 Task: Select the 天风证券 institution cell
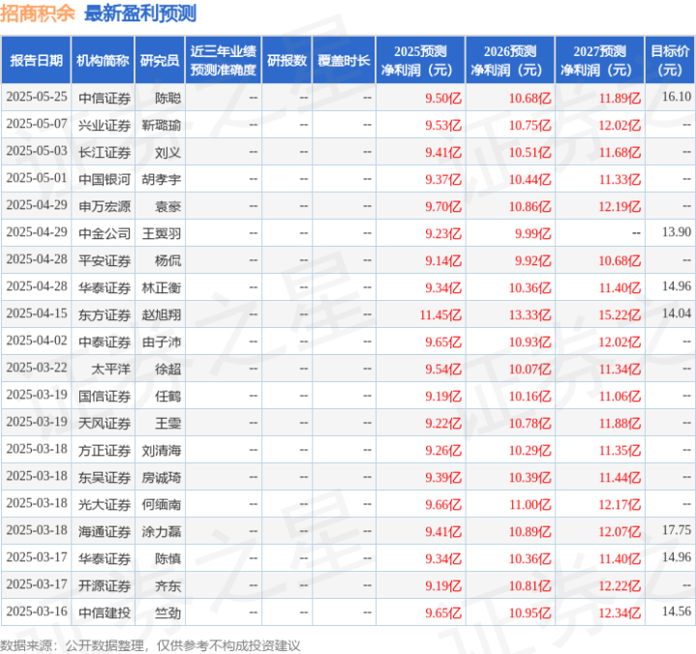click(105, 423)
